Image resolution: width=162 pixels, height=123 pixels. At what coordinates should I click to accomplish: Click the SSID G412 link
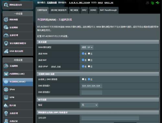(100, 3)
